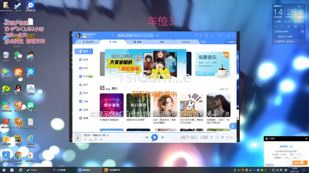The image size is (309, 173).
Task: Open the 每日推荐 playlist cover
Action: click(x=139, y=105)
